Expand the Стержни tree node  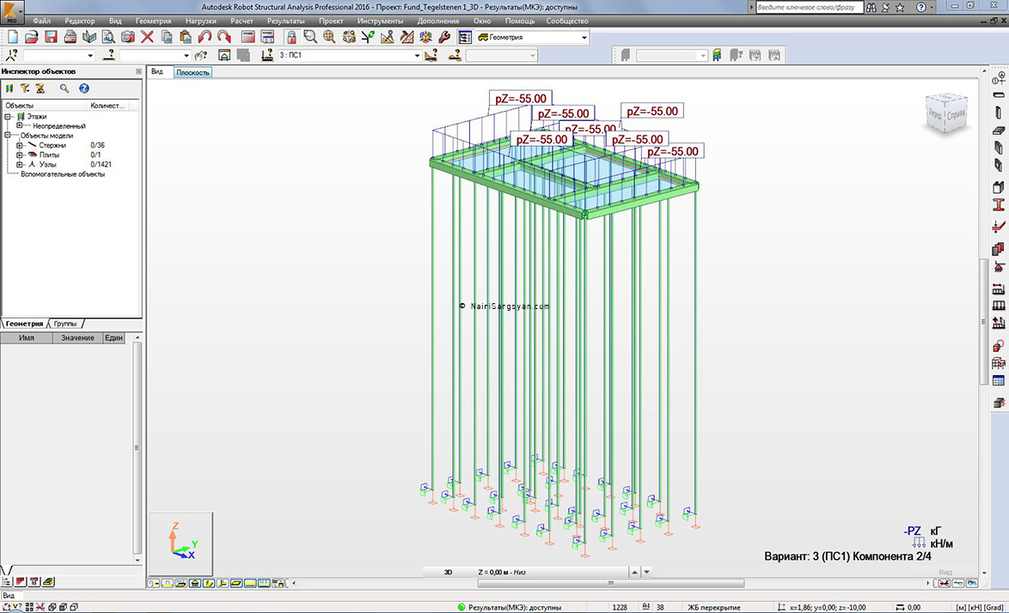click(x=19, y=145)
